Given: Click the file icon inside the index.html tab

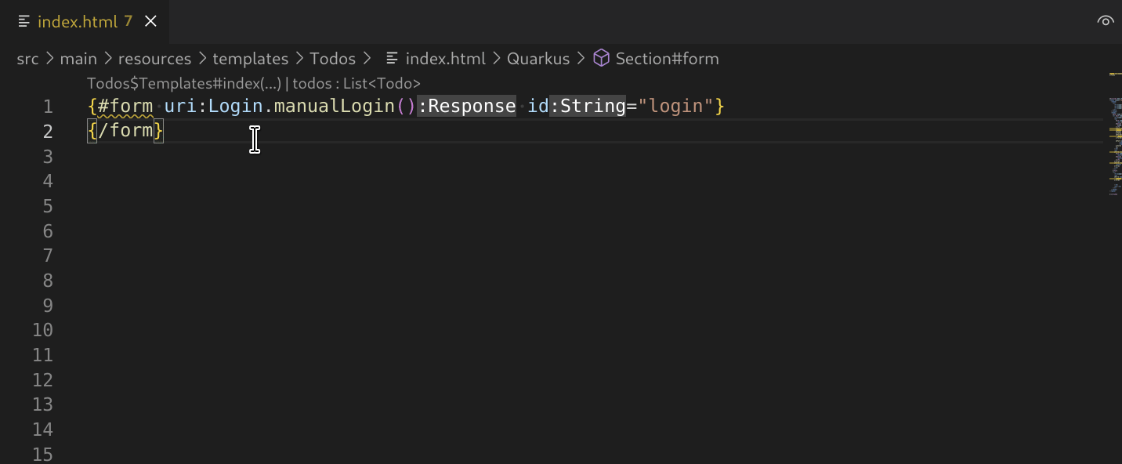Looking at the screenshot, I should [24, 22].
